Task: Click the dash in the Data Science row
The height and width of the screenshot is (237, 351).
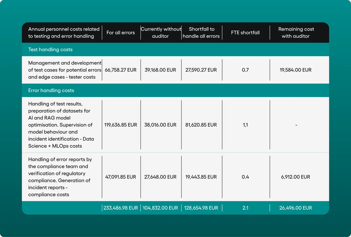Action: pos(296,125)
